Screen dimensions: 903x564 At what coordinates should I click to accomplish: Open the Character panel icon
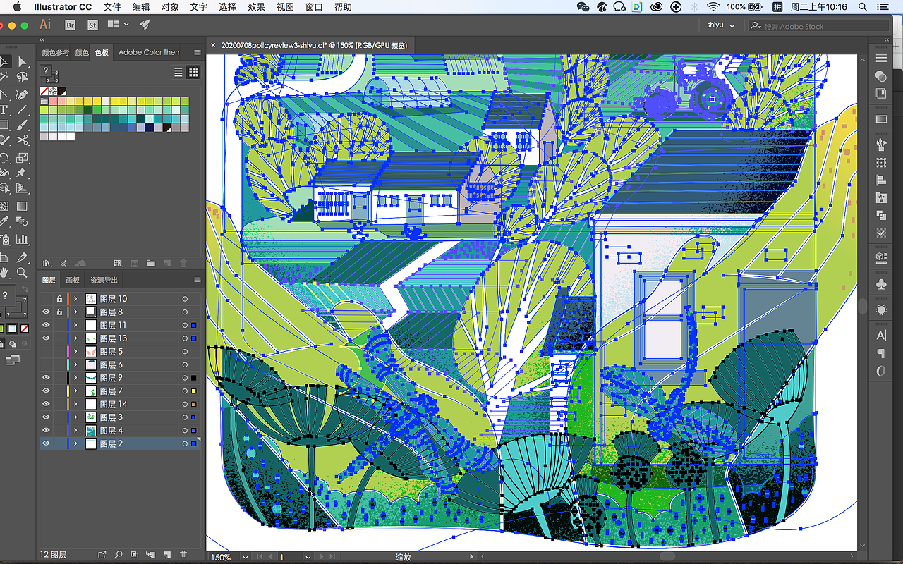point(880,336)
